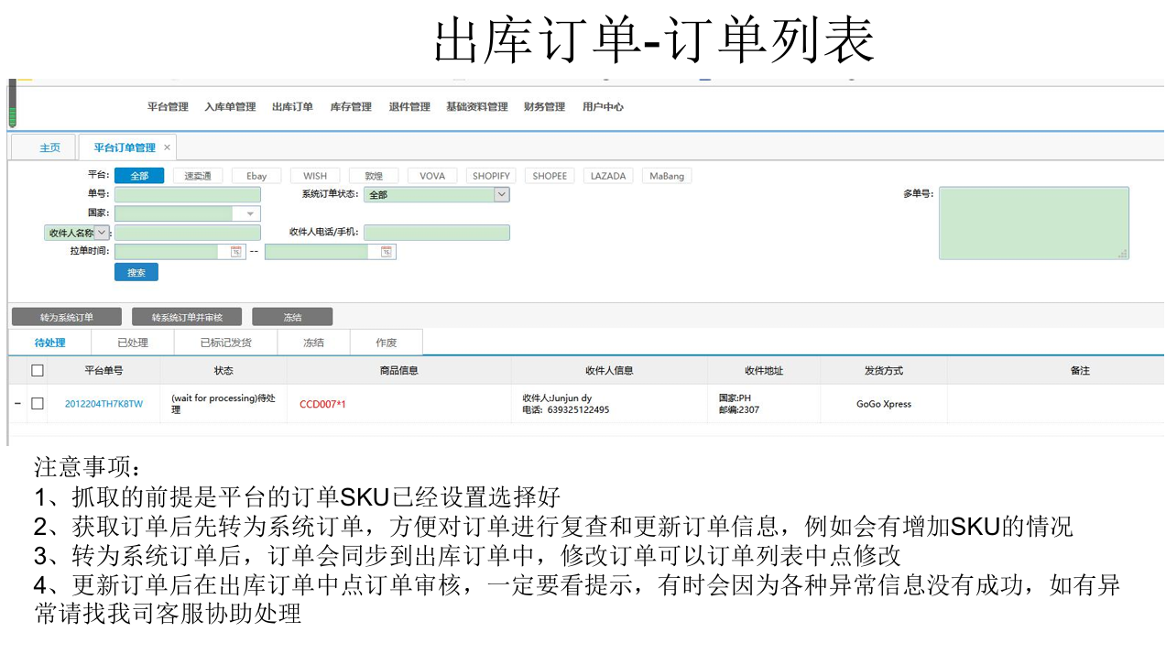Image resolution: width=1166 pixels, height=654 pixels.
Task: Close the 平台订单管理 tab
Action: point(167,147)
